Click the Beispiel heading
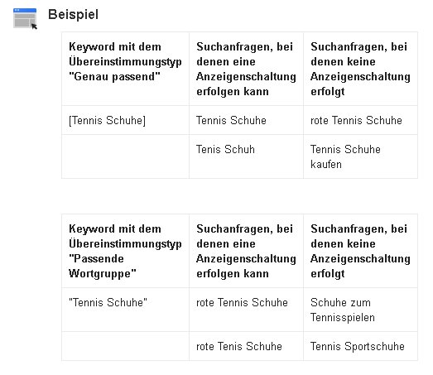 point(73,14)
